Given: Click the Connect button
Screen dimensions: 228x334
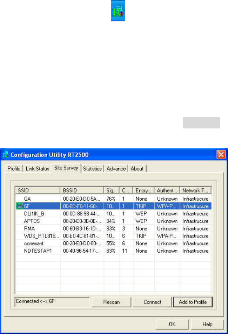Looking at the screenshot, I should tap(152, 302).
